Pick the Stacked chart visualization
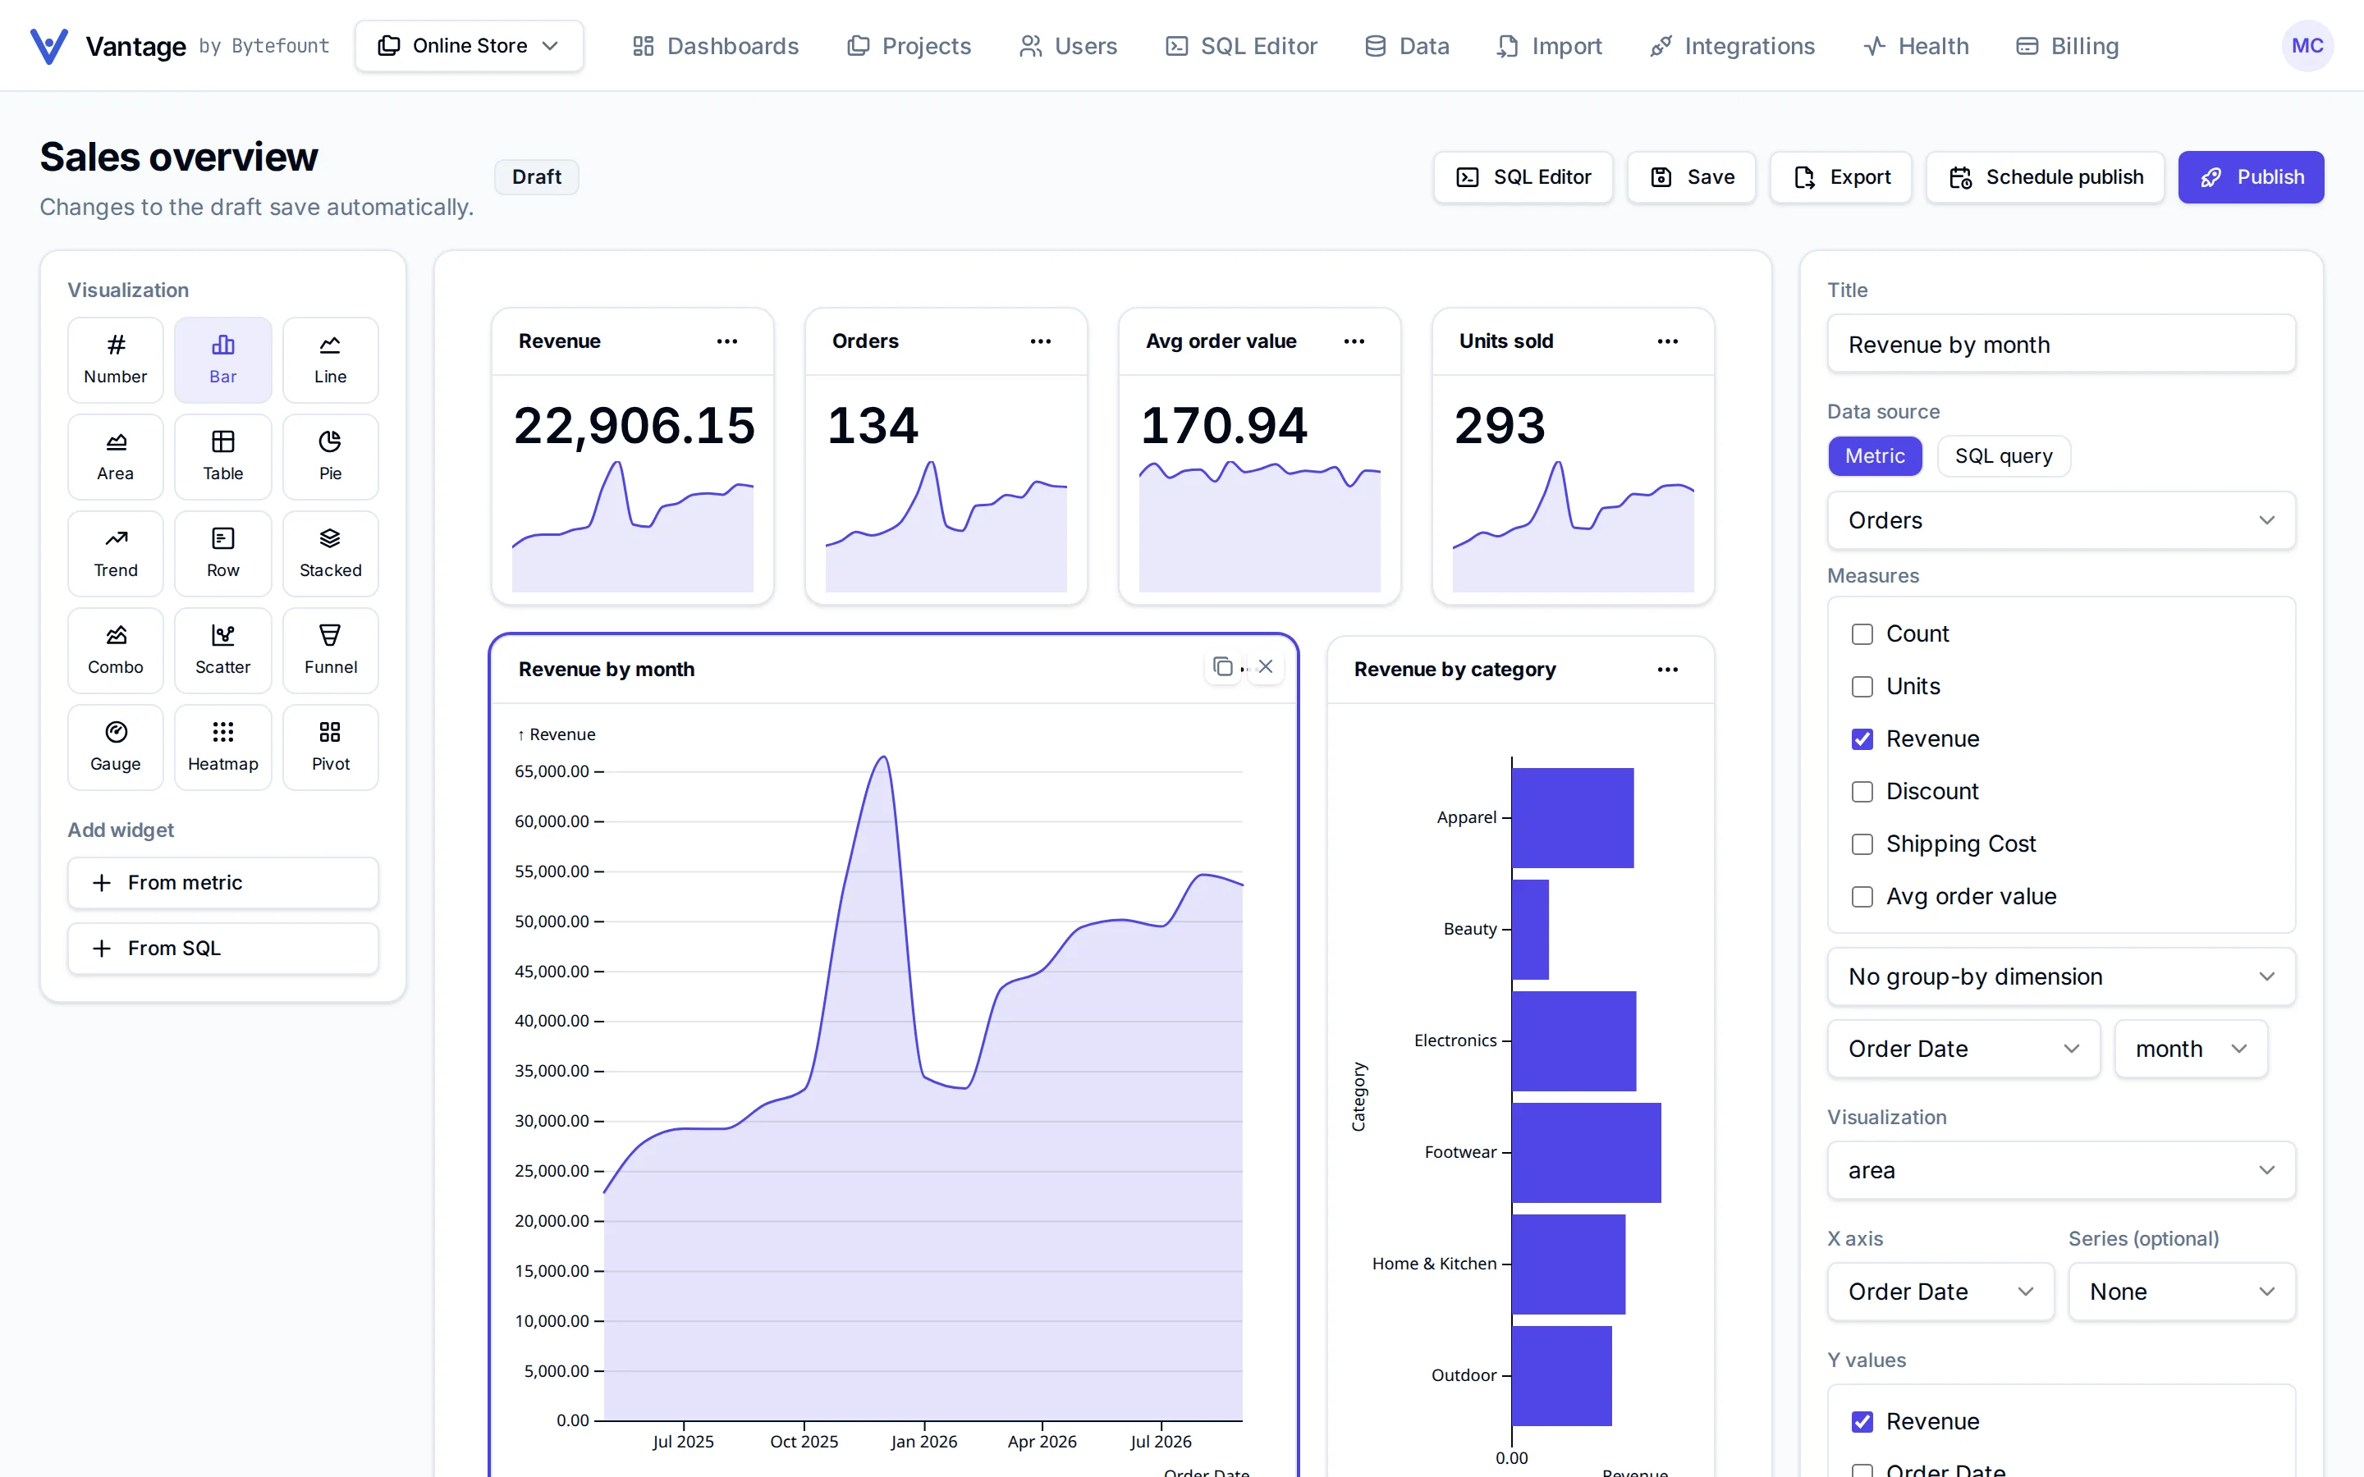This screenshot has height=1477, width=2364. coord(330,553)
